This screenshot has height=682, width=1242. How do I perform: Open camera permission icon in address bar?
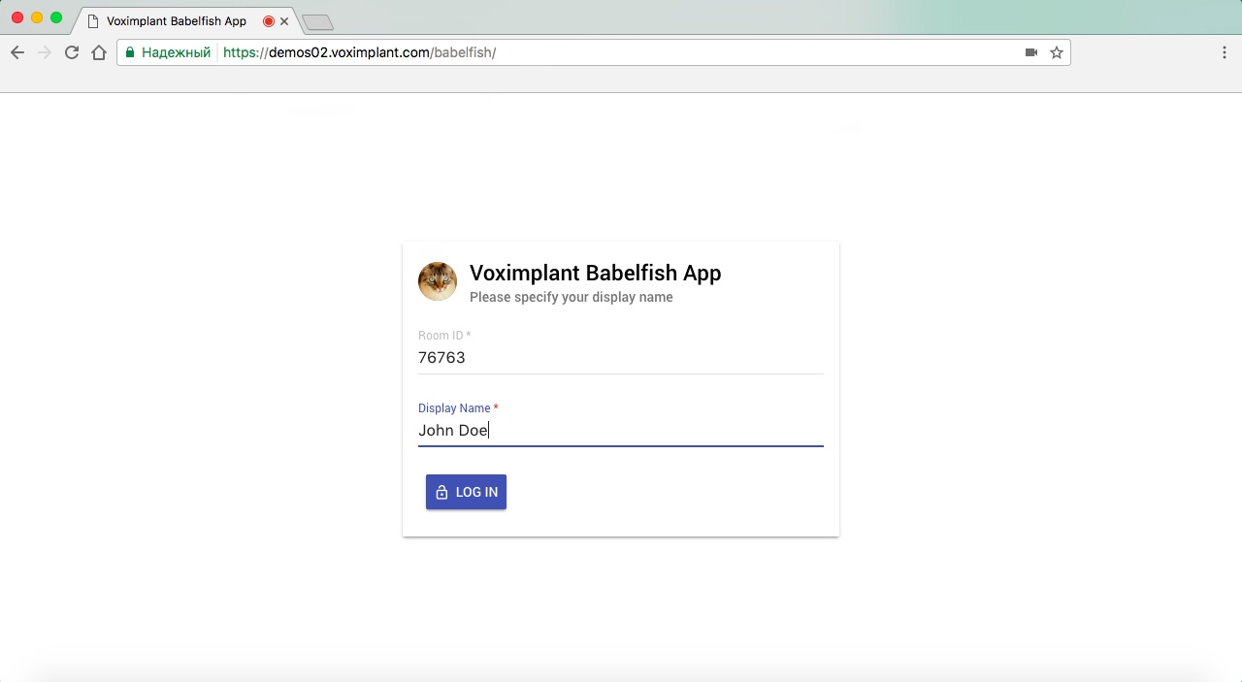(x=1031, y=52)
